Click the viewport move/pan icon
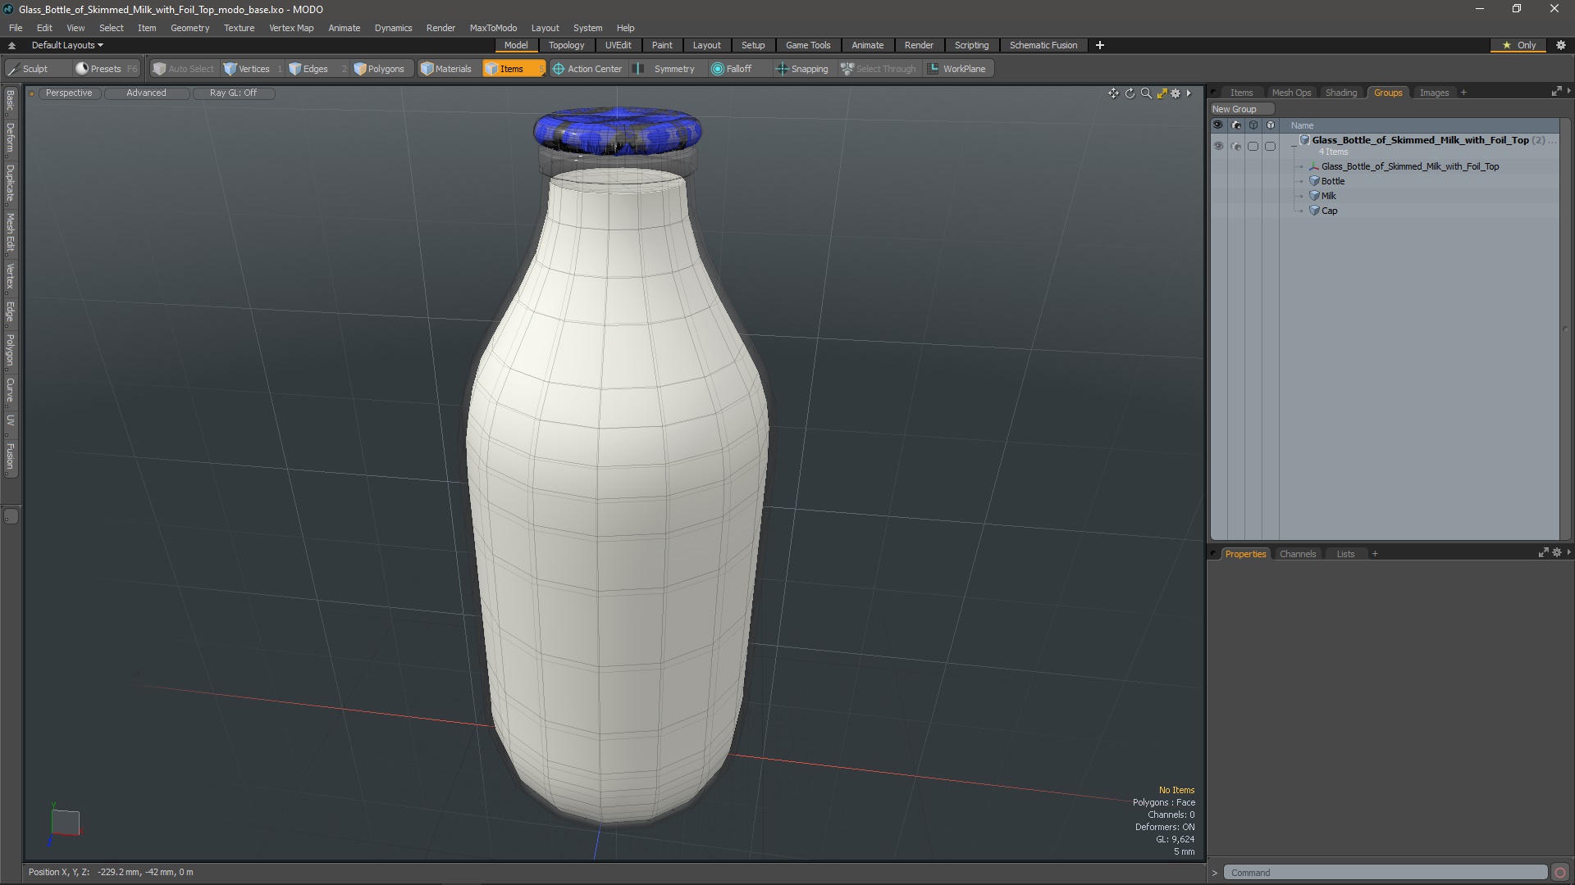1575x885 pixels. pos(1113,93)
